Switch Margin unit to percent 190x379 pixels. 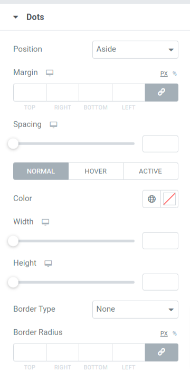pyautogui.click(x=175, y=74)
